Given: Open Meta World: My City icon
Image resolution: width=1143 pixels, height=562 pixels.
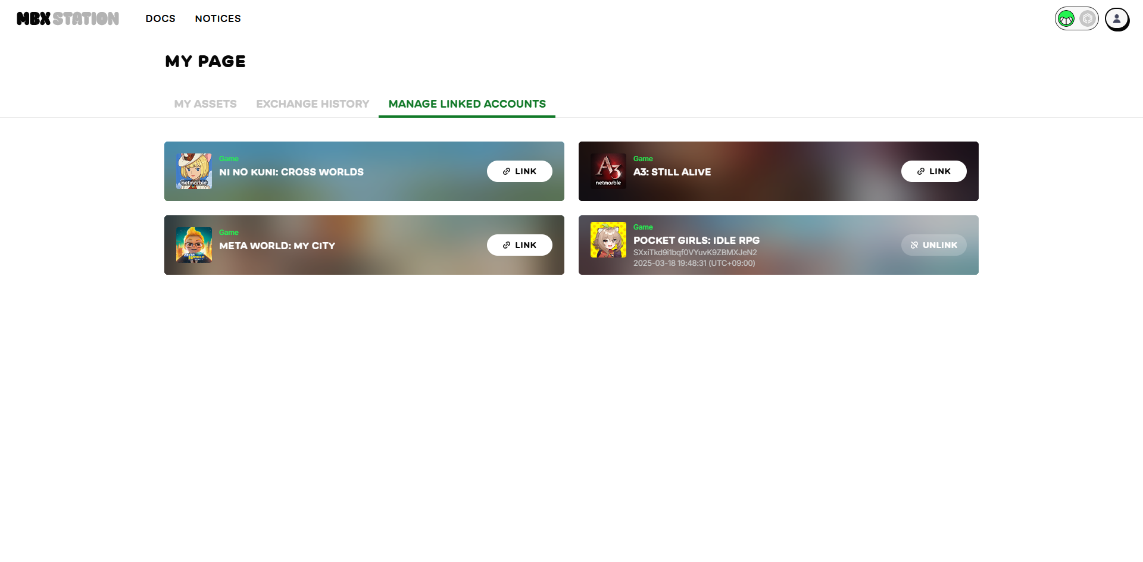Looking at the screenshot, I should (194, 245).
